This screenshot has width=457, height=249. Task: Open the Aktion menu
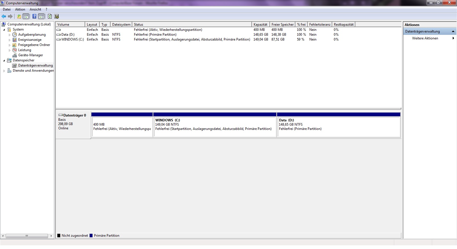20,9
